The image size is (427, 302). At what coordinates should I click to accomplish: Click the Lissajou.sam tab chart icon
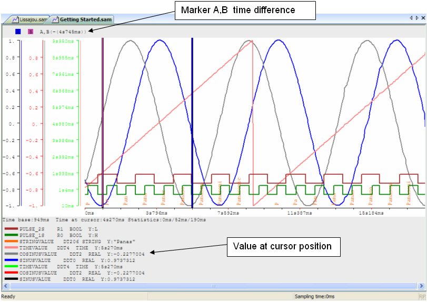coord(15,20)
